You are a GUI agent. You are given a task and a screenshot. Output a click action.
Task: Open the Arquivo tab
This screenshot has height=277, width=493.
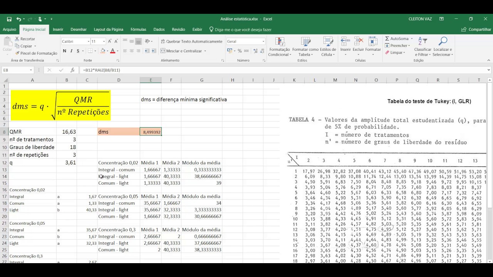click(9, 29)
